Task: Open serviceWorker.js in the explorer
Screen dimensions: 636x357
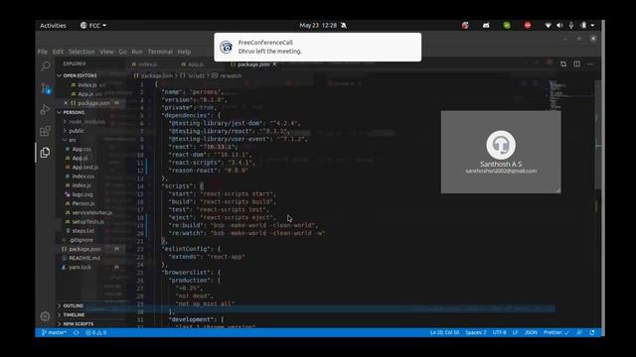Action: [x=92, y=212]
